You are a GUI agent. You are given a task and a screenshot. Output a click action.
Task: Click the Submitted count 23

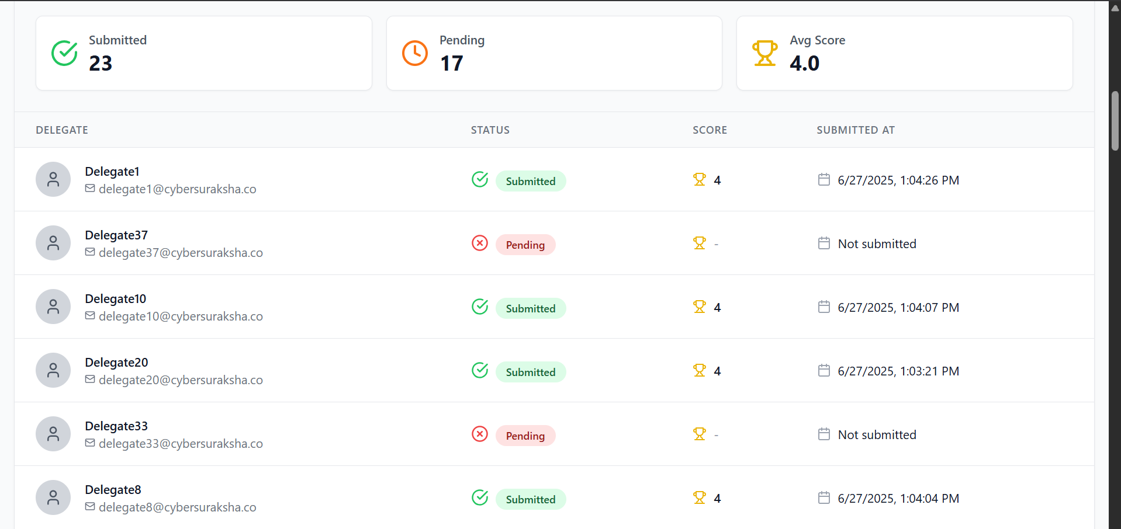tap(101, 63)
